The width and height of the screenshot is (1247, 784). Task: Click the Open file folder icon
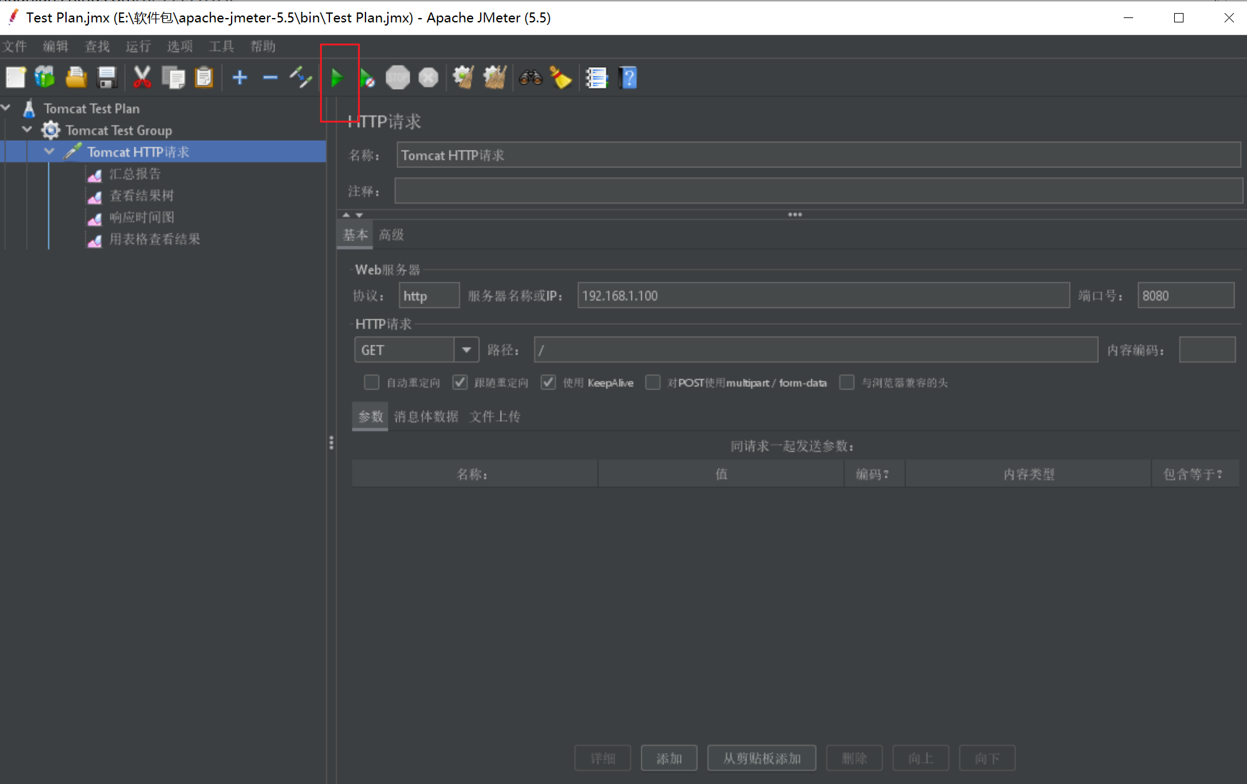[76, 78]
